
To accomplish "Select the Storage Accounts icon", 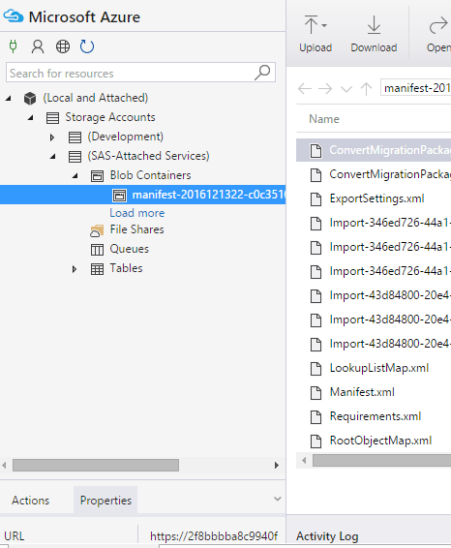I will point(52,118).
